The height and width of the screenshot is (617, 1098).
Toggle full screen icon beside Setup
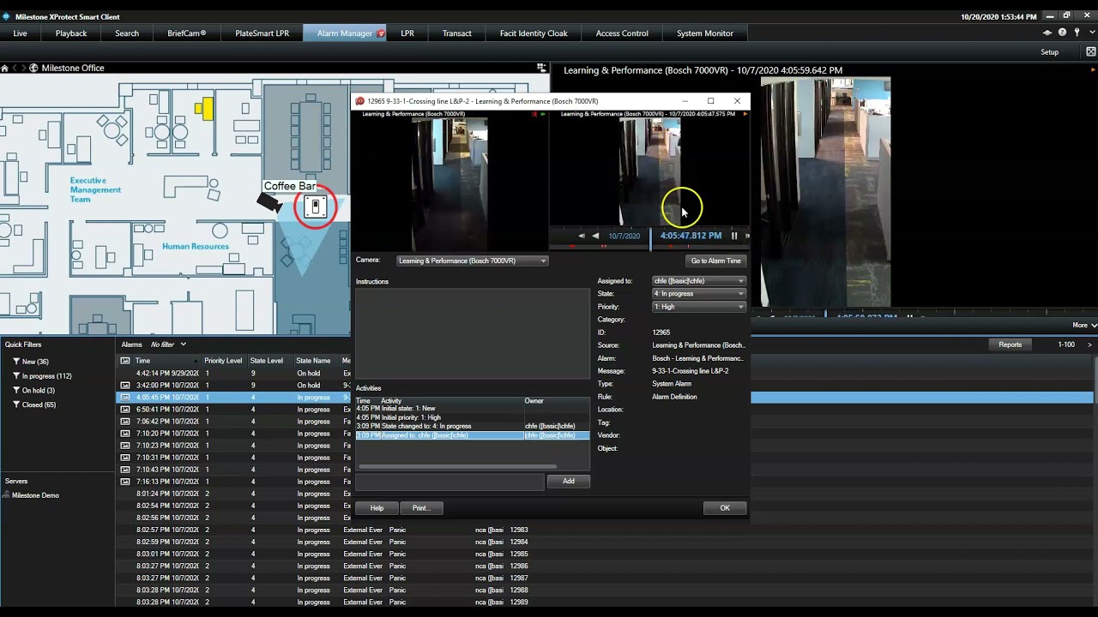click(1091, 51)
